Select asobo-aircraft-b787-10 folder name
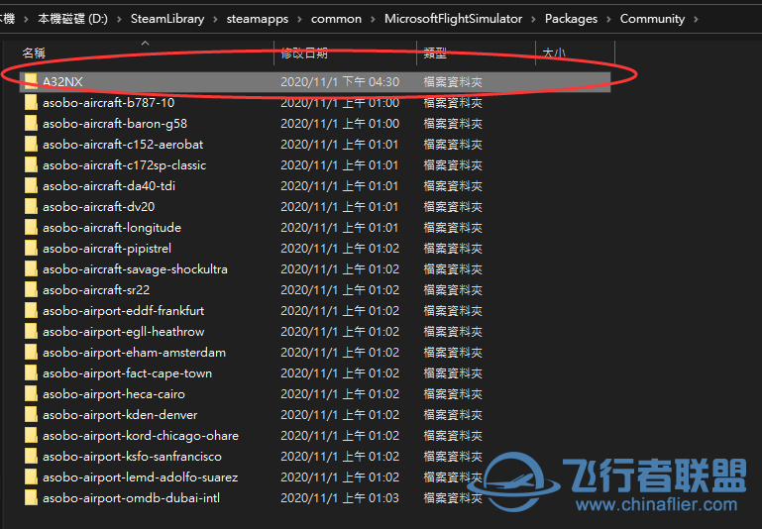 click(x=108, y=102)
